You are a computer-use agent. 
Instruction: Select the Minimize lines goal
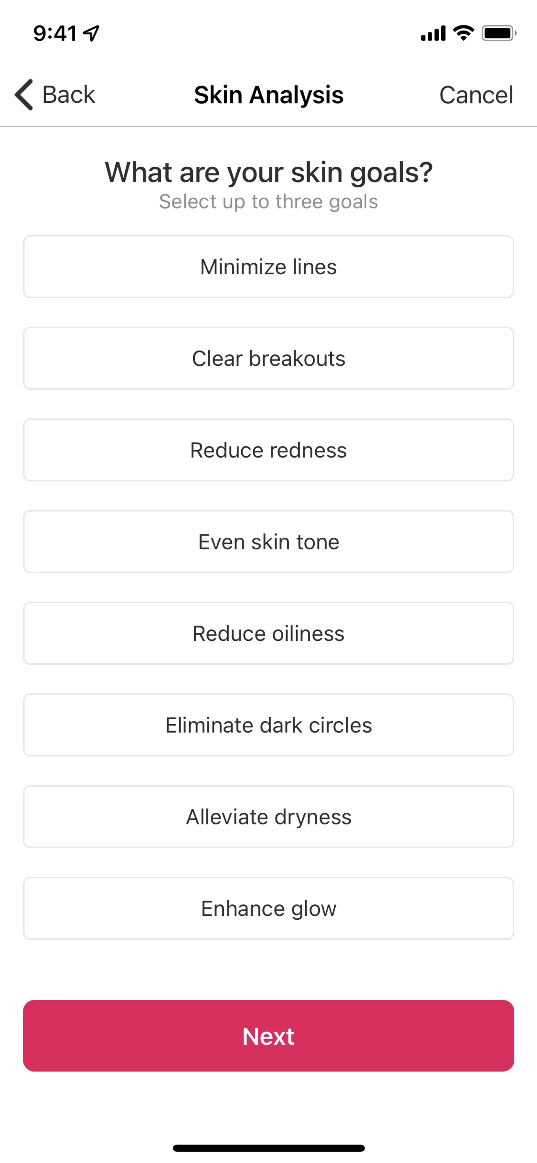(x=268, y=267)
